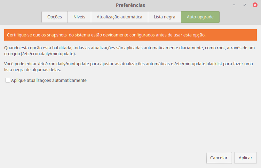Click the Aplicar button
This screenshot has height=168, width=261.
click(x=245, y=158)
